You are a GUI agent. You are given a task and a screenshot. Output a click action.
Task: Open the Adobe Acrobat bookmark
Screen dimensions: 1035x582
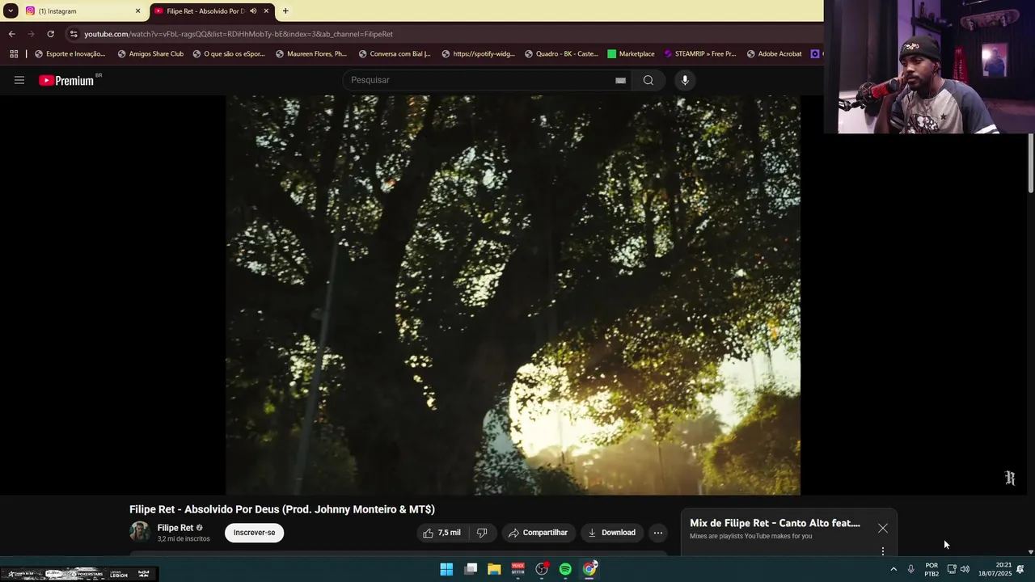774,54
